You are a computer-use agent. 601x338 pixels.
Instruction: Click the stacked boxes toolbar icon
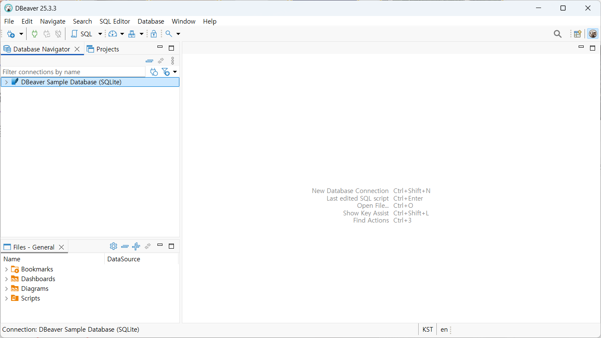pyautogui.click(x=132, y=34)
